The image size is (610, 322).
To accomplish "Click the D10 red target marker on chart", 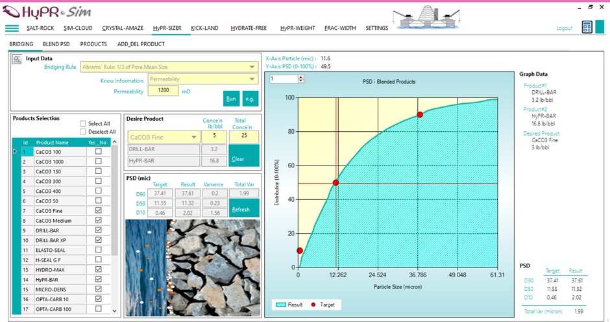I will (300, 251).
